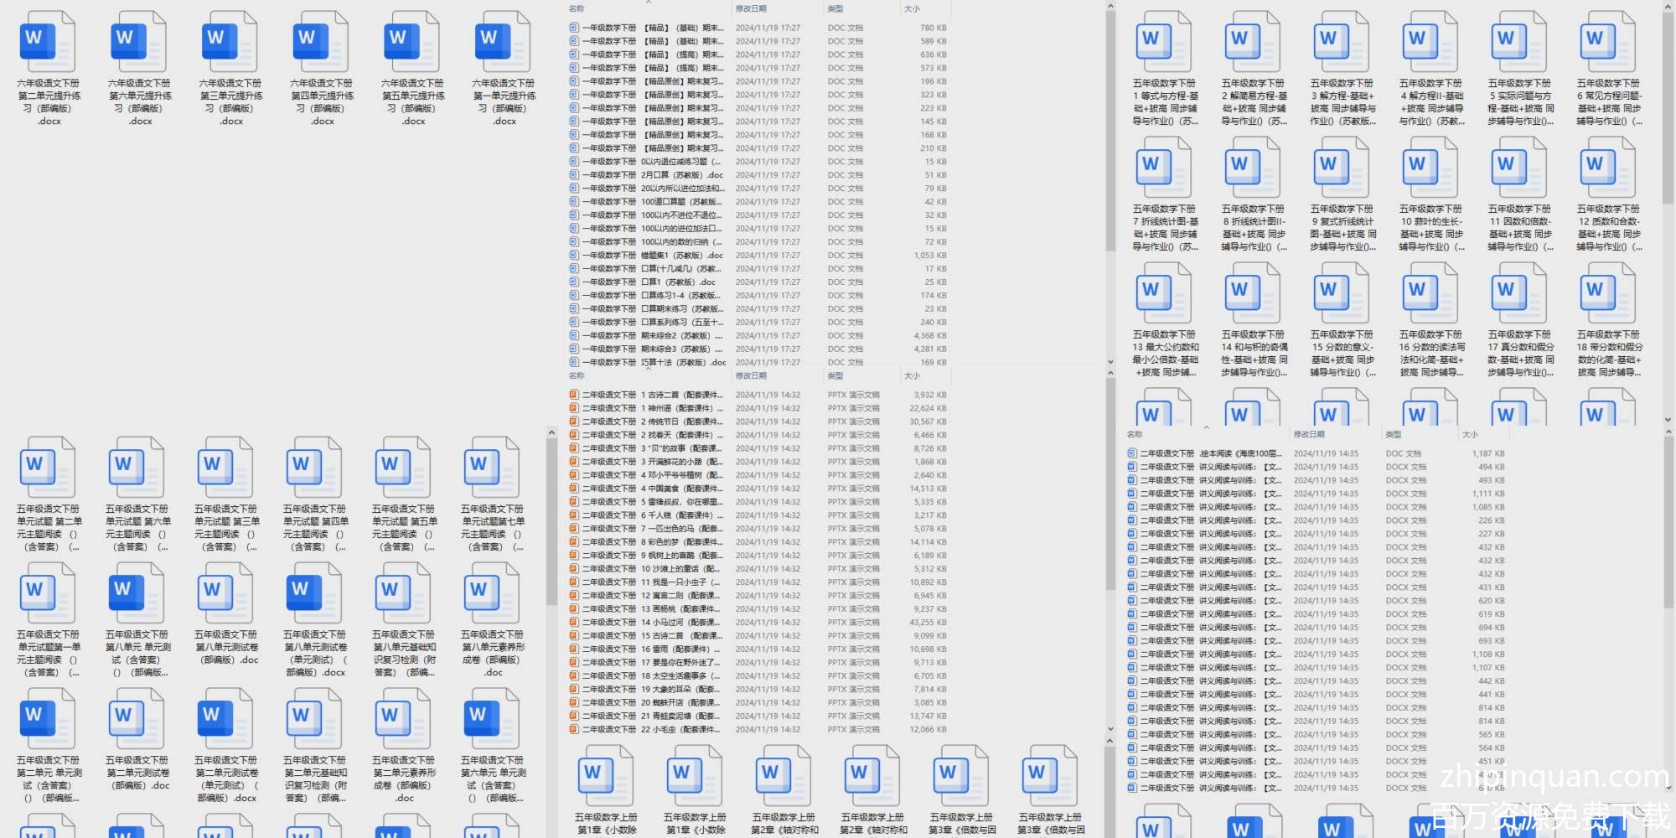Click the DOC icon beside 一年级数学下册 错题集1
The image size is (1676, 838).
[x=574, y=256]
